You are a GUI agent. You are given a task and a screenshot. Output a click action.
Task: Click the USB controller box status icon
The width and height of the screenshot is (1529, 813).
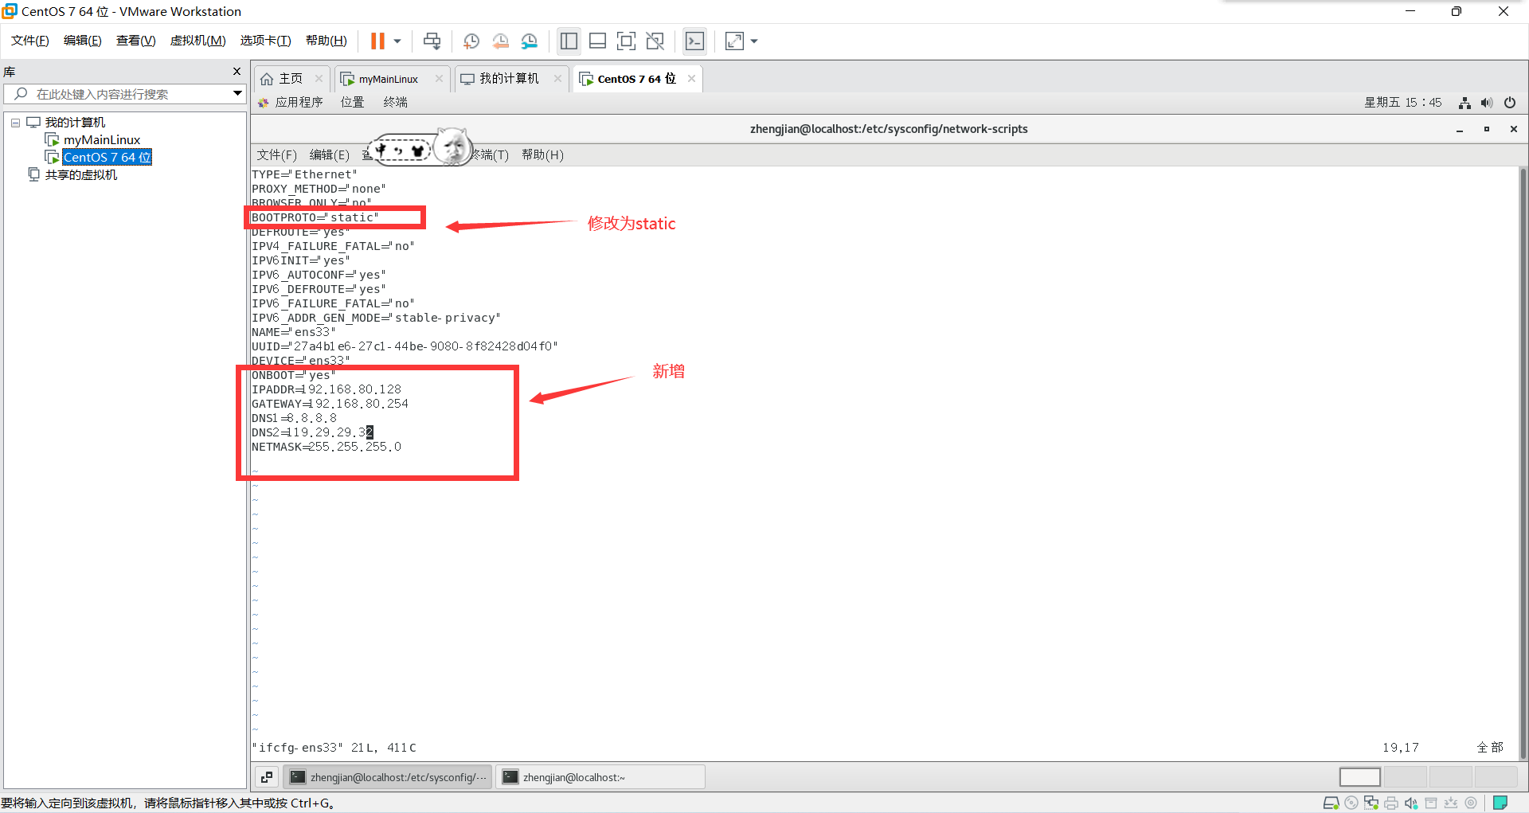[1431, 803]
